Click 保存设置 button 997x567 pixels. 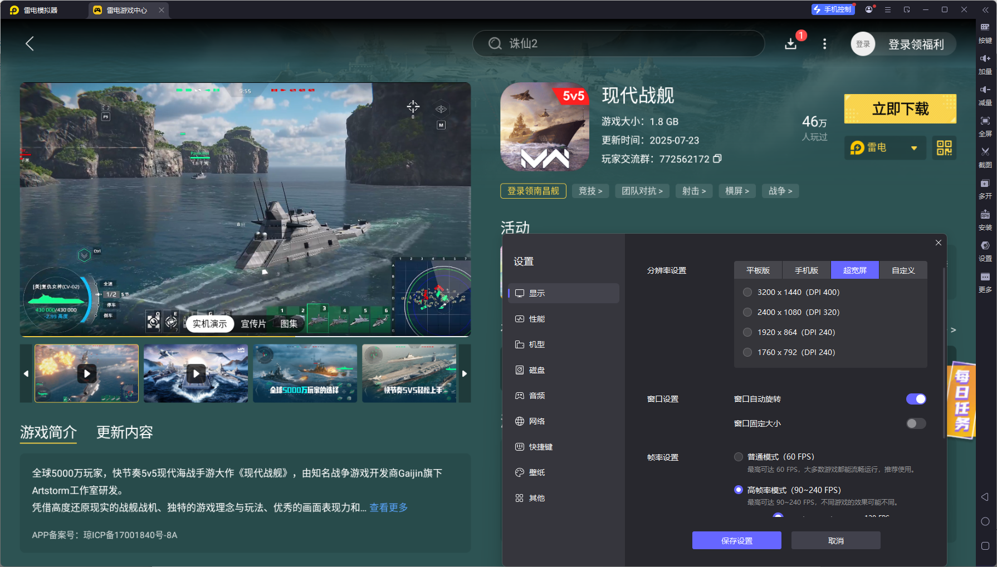tap(737, 540)
